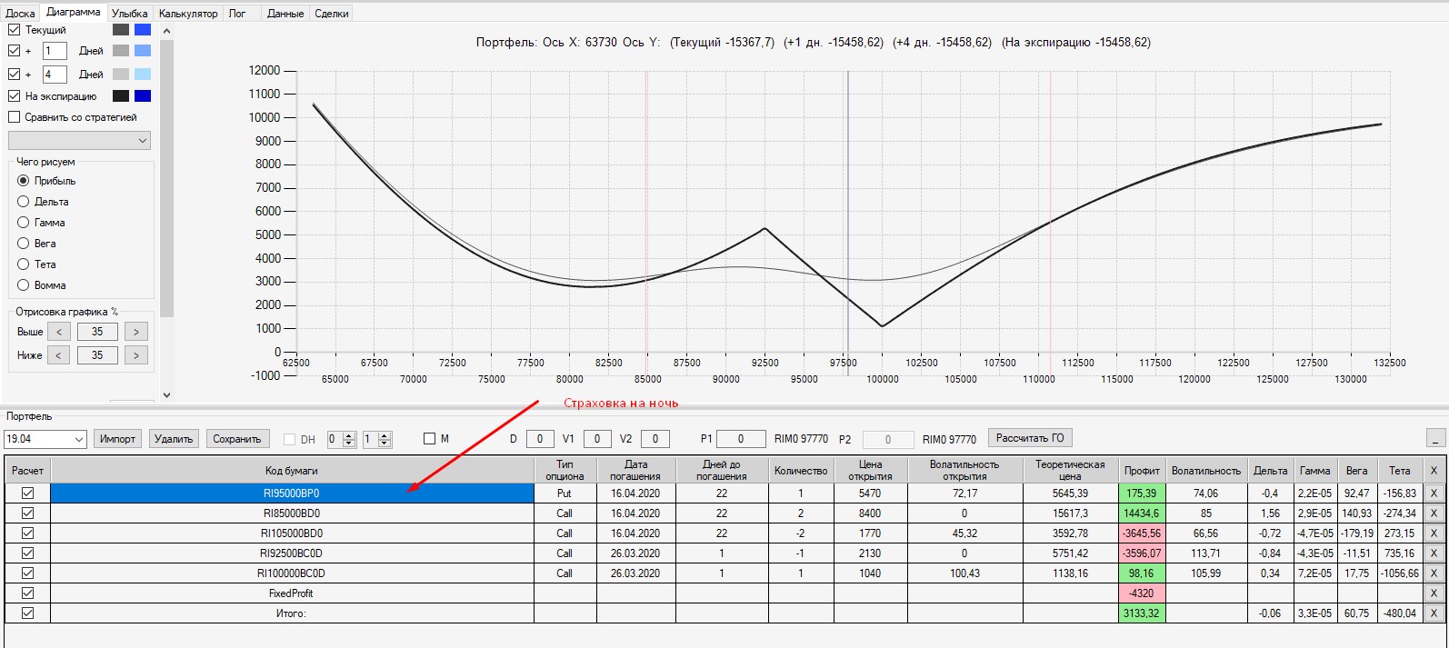1449x648 pixels.
Task: Sort by the Профит column header
Action: click(x=1142, y=470)
